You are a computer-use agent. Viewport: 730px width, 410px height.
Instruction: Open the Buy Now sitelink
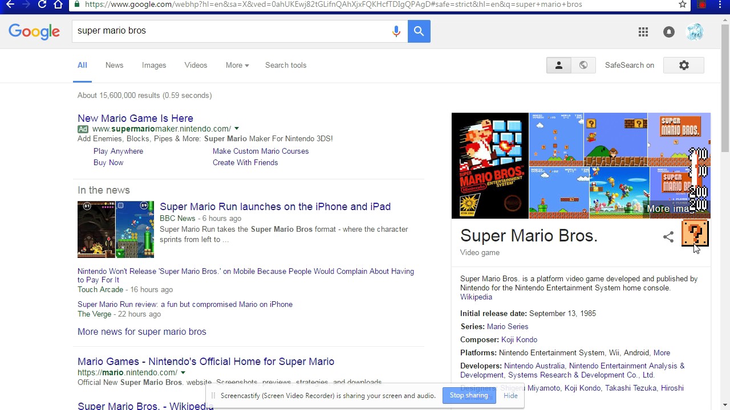108,163
